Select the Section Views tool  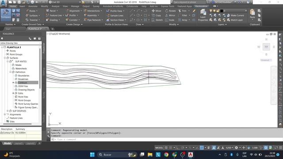click(x=115, y=20)
